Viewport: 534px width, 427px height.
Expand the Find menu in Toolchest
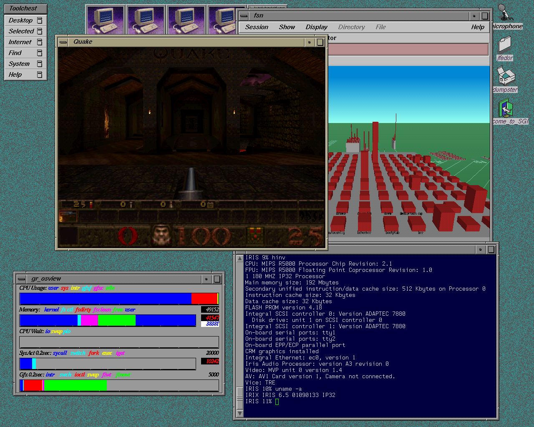pyautogui.click(x=25, y=53)
